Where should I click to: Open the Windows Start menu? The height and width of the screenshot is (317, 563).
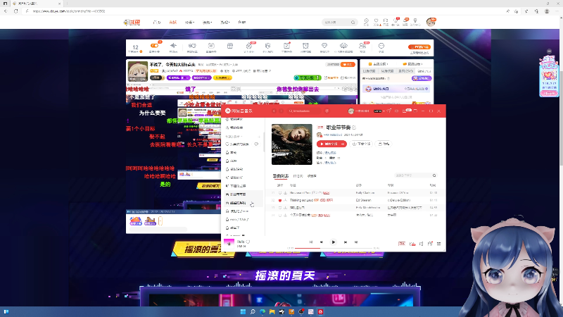click(243, 311)
